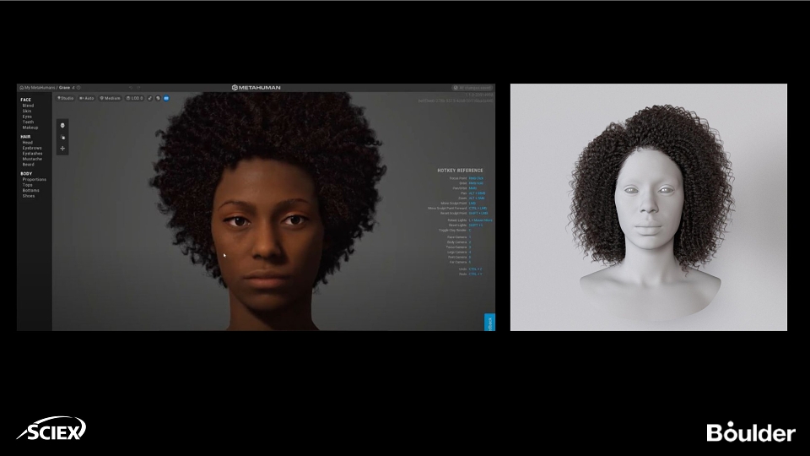810x456 pixels.
Task: Click the FACE category heading
Action: coord(26,100)
